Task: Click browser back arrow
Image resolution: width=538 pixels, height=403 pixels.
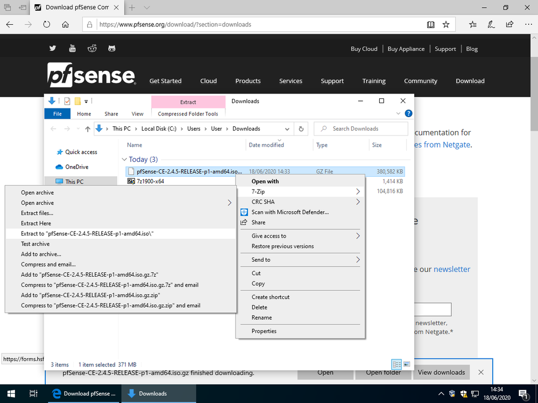Action: point(10,24)
